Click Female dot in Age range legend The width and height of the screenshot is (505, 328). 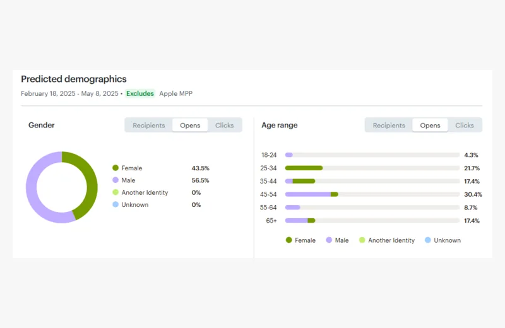pyautogui.click(x=288, y=240)
